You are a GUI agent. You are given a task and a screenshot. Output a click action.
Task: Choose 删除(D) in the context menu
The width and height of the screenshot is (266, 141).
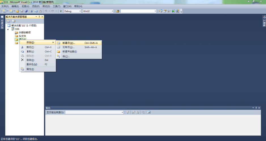pyautogui.click(x=38, y=60)
